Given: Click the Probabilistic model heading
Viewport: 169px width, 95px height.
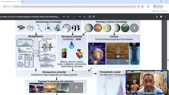Looking at the screenshot, I should [x=110, y=72].
